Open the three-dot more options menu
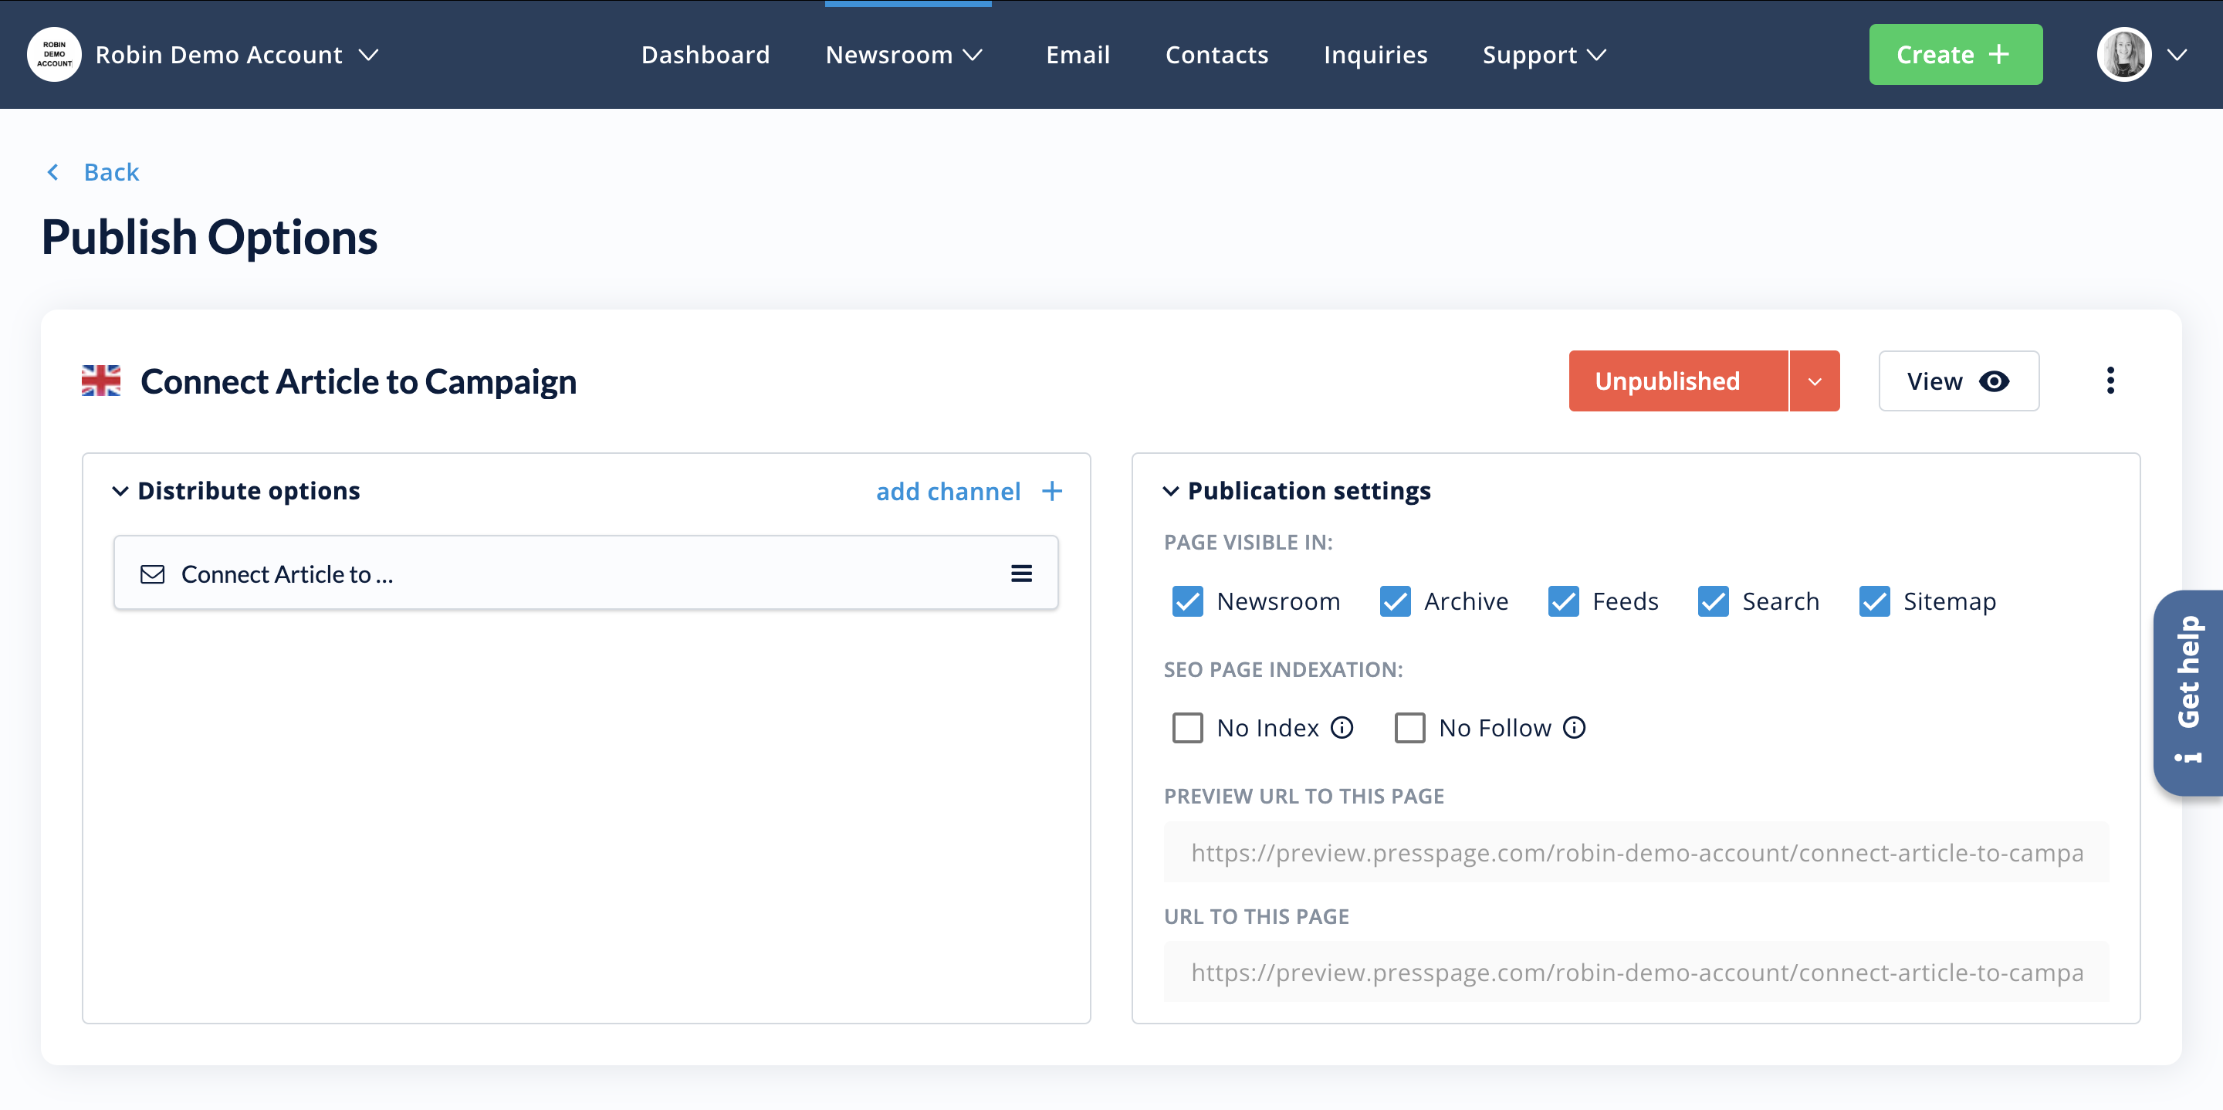Screen dimensions: 2223x1110 pyautogui.click(x=2110, y=381)
